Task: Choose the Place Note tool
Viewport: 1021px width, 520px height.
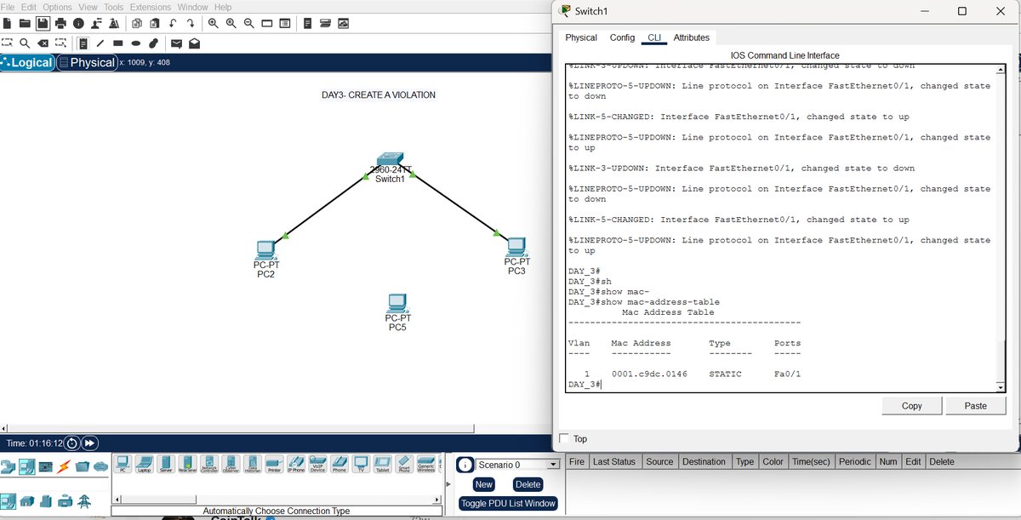Action: (83, 43)
